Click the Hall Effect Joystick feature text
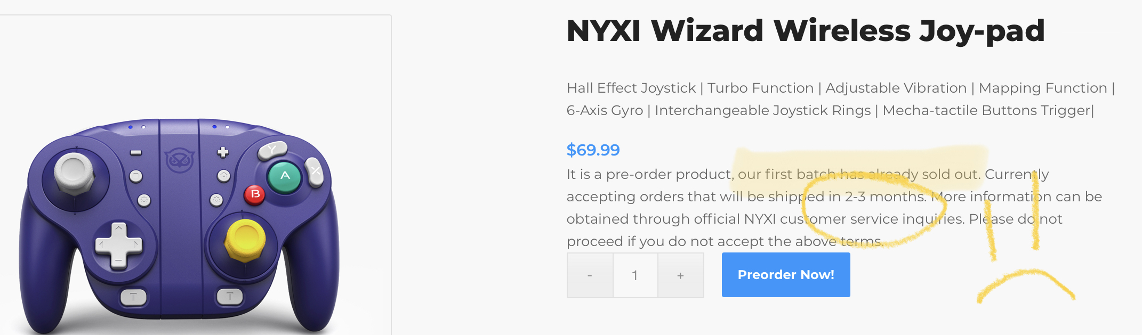 pos(631,88)
